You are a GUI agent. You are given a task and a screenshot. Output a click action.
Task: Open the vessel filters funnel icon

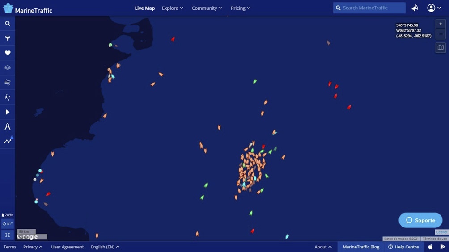[x=8, y=38]
